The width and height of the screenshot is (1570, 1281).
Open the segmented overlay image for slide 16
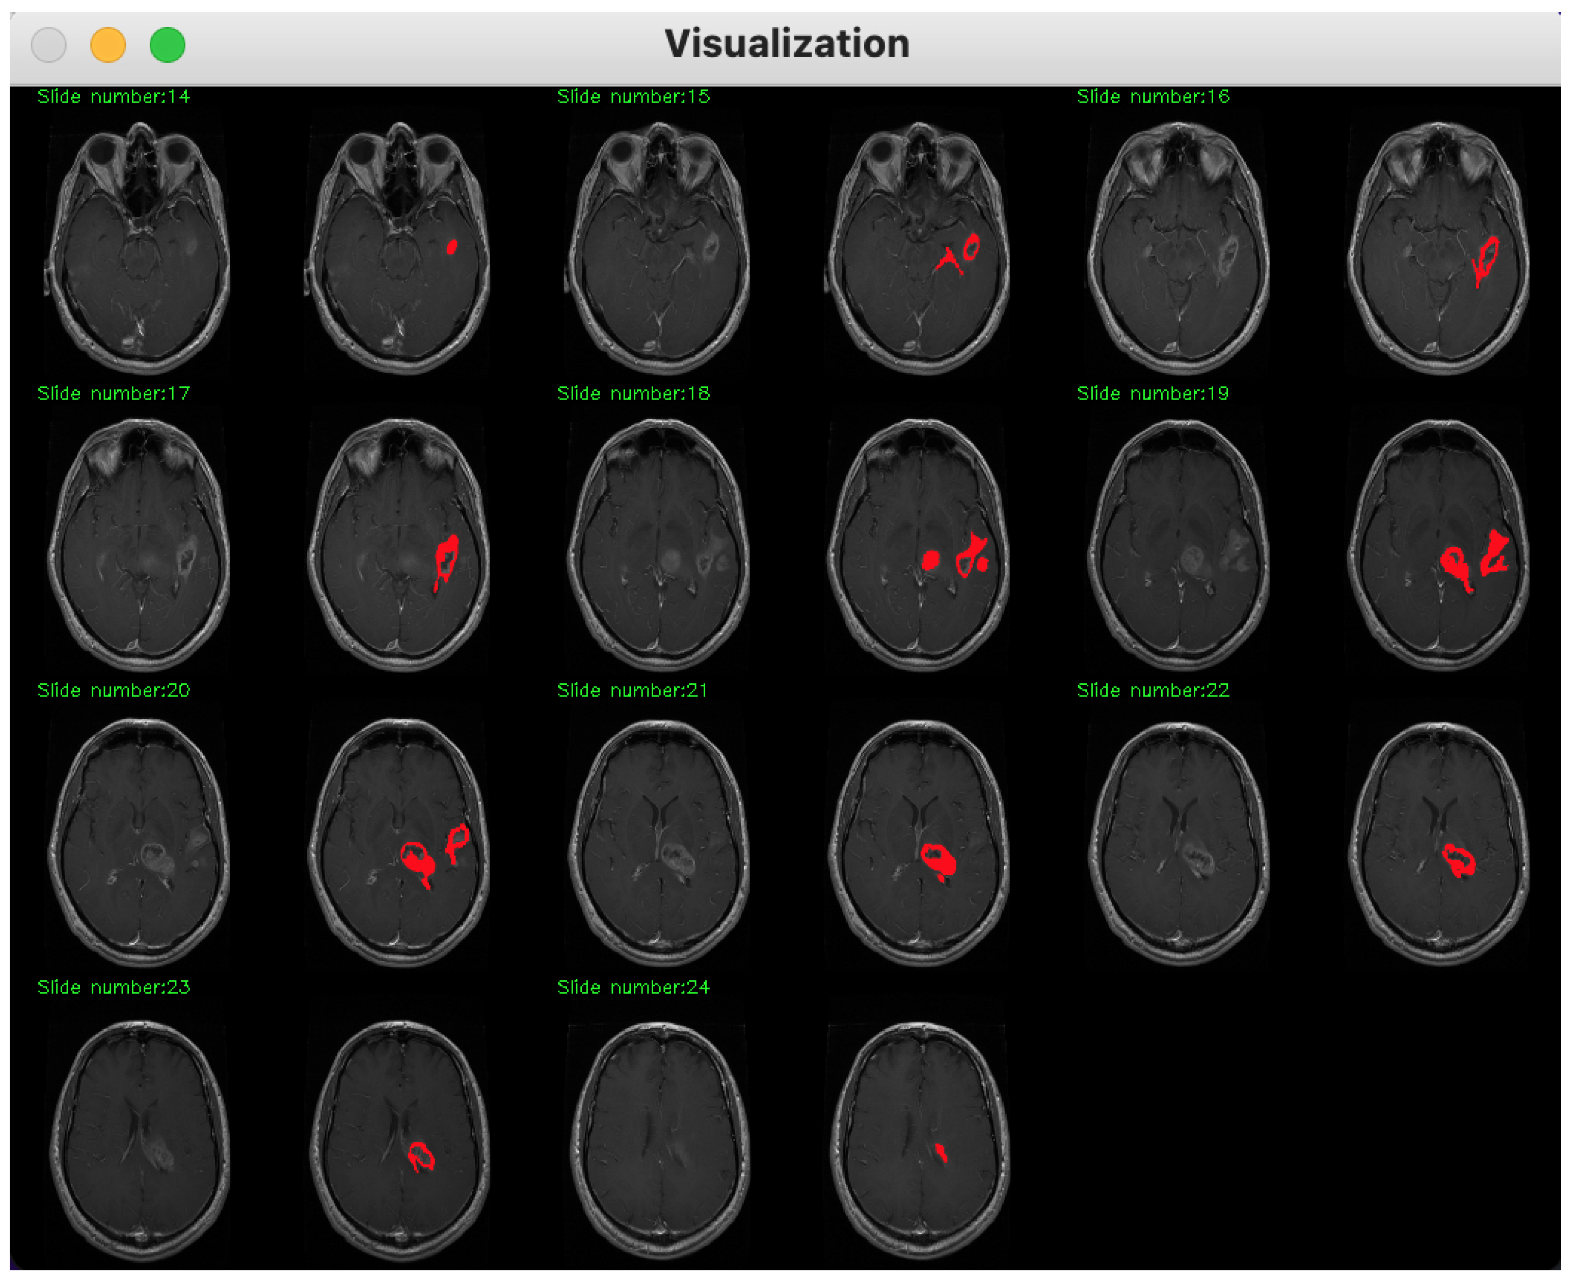click(1439, 247)
